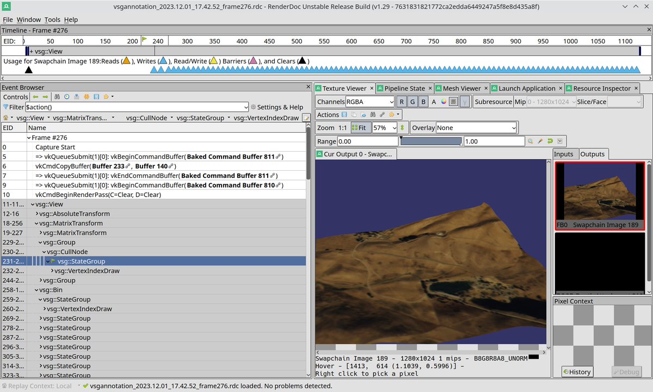Click the histogram icon in Range toolbar
The image size is (653, 392).
point(560,141)
